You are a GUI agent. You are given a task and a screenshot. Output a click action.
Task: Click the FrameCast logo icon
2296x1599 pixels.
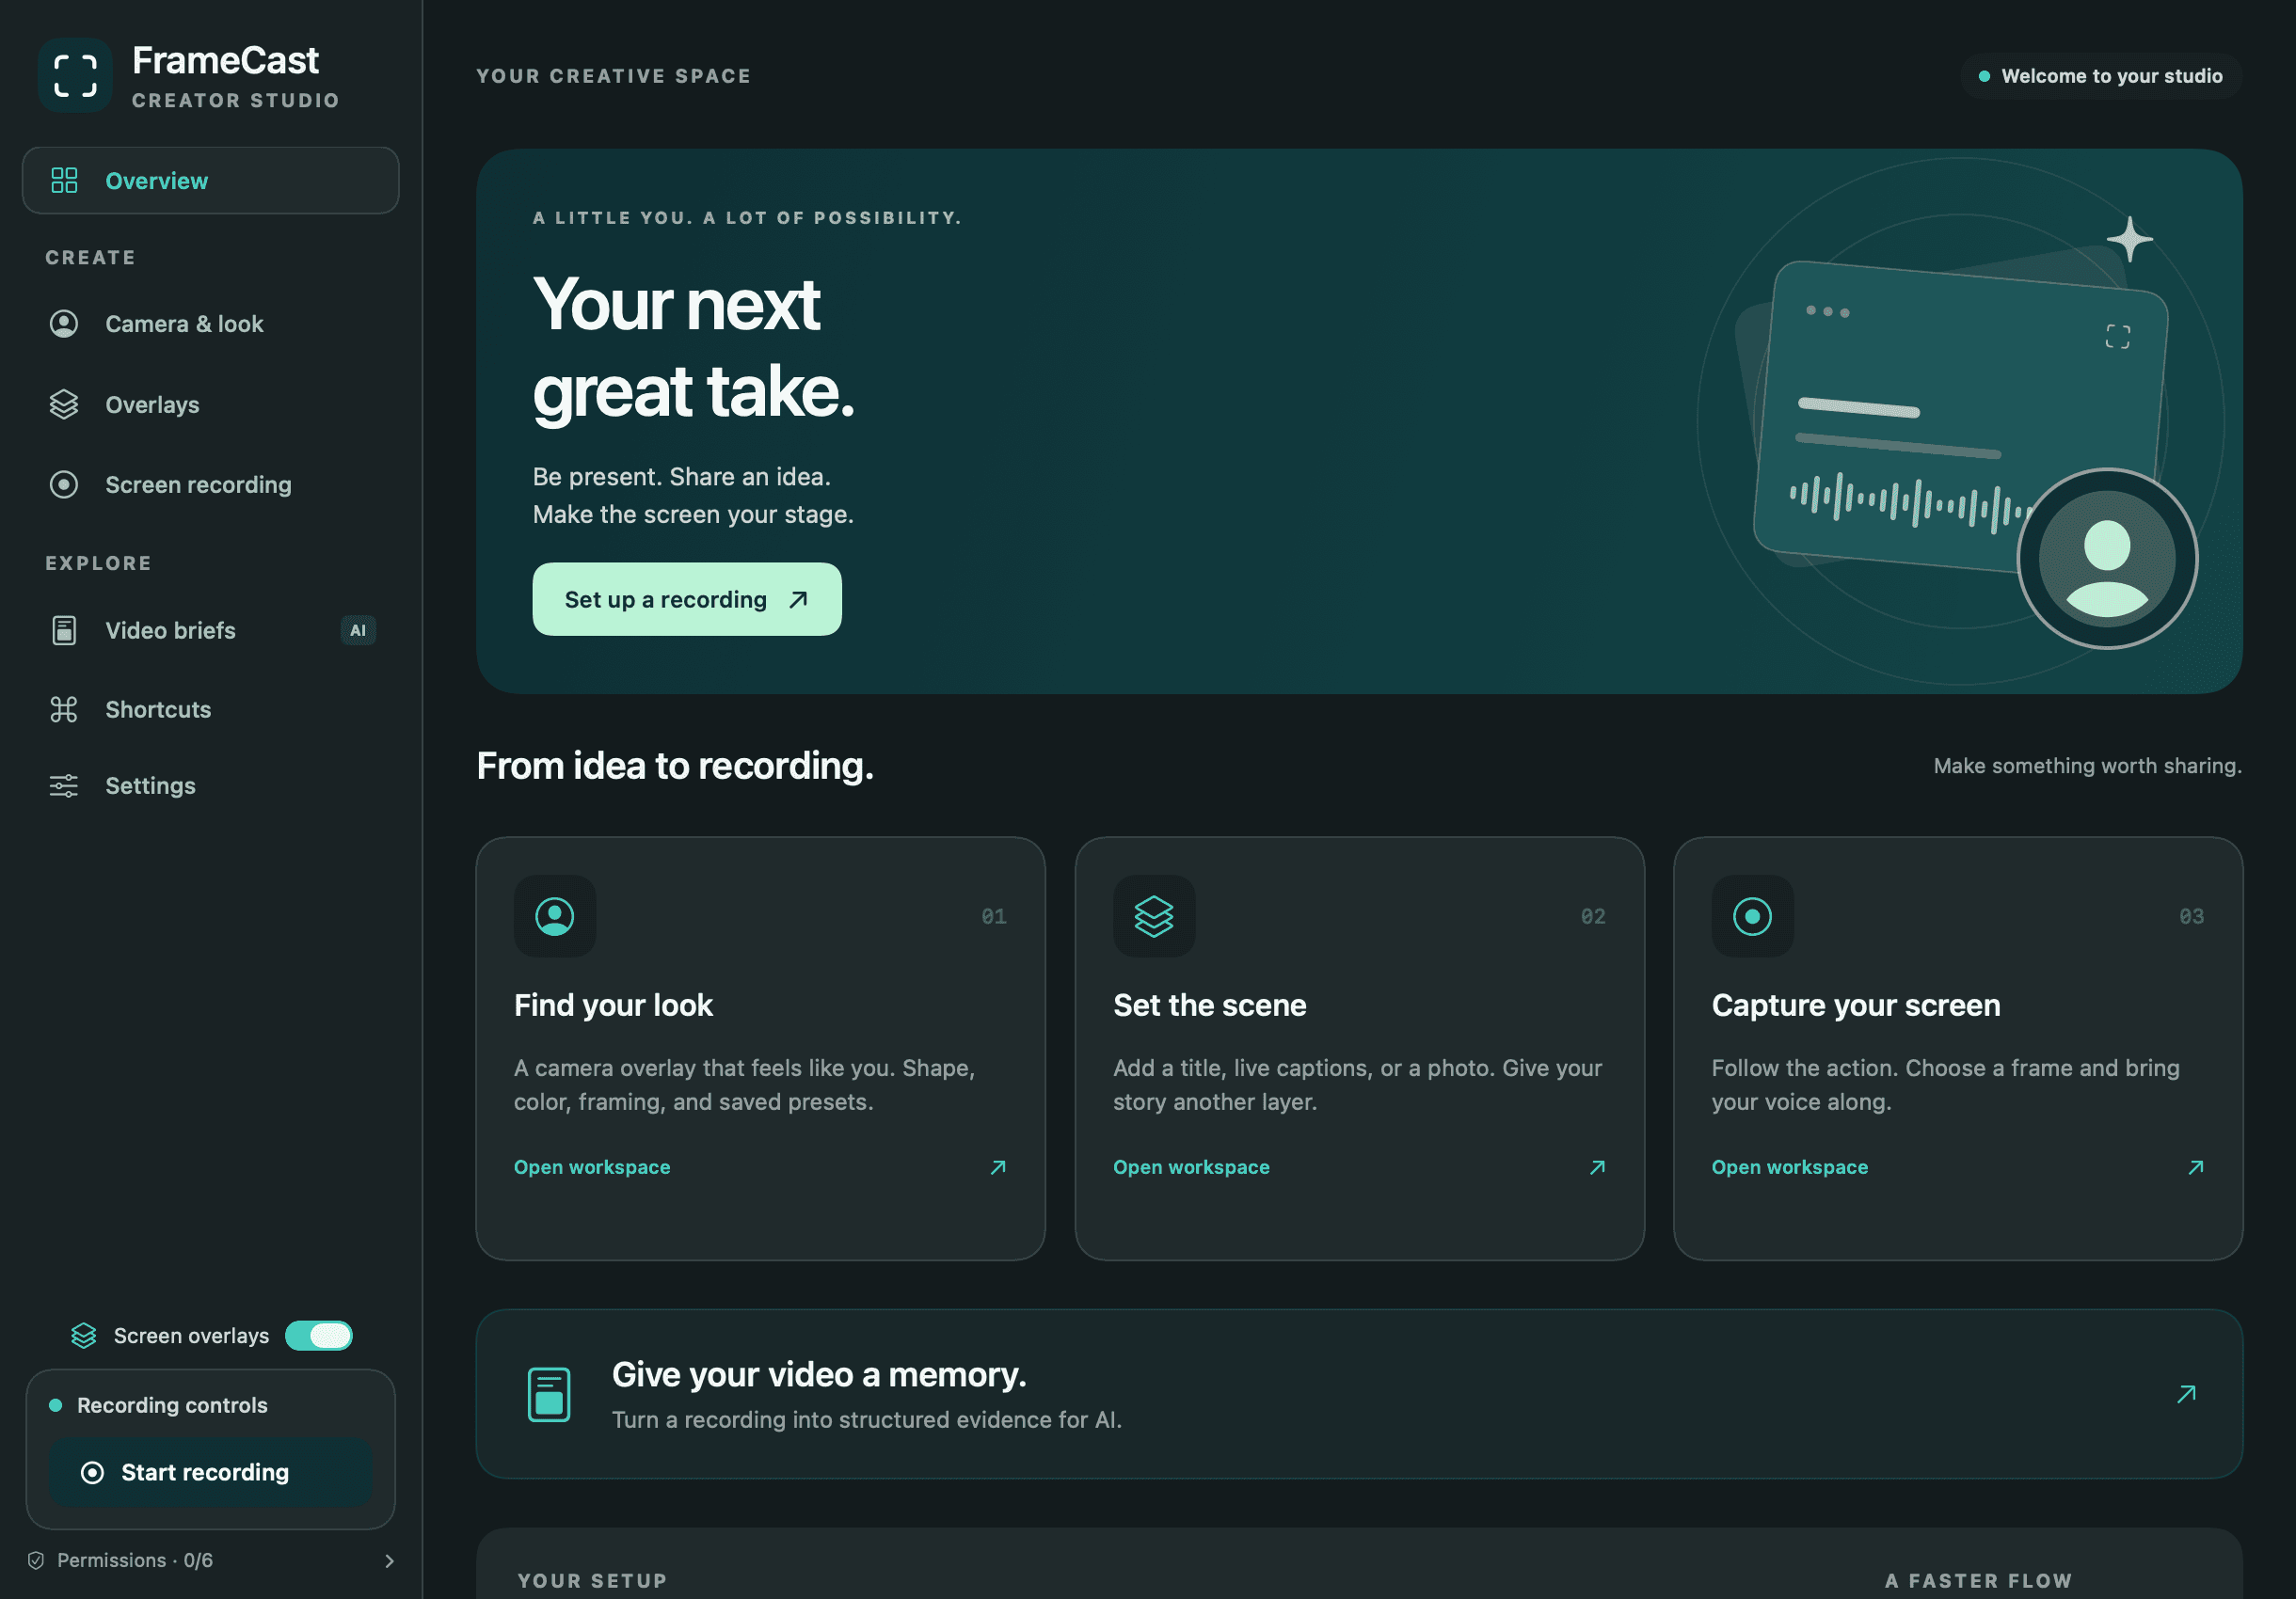[x=75, y=76]
